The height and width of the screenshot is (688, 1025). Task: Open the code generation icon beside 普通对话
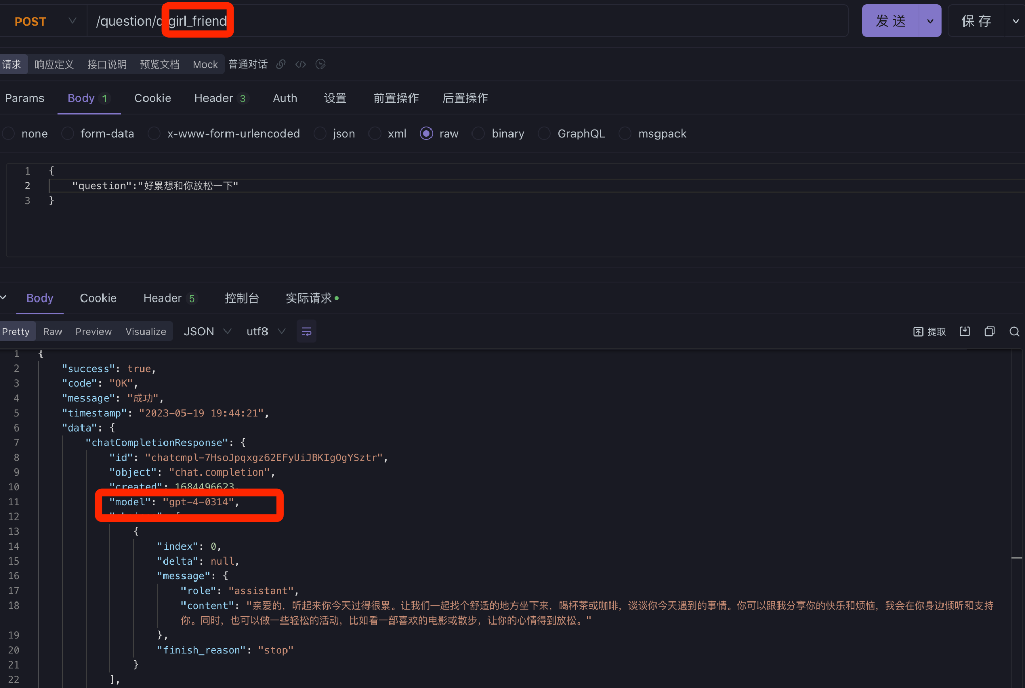tap(301, 64)
